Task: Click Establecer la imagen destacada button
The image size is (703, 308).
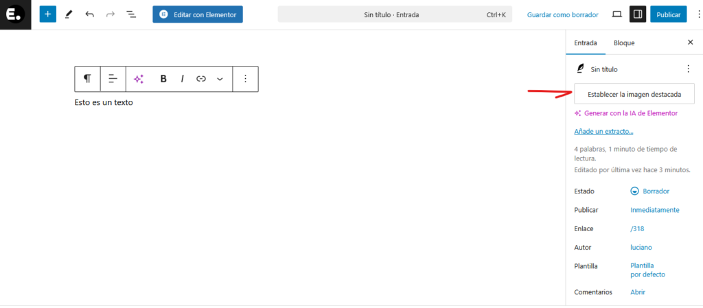Action: 634,94
